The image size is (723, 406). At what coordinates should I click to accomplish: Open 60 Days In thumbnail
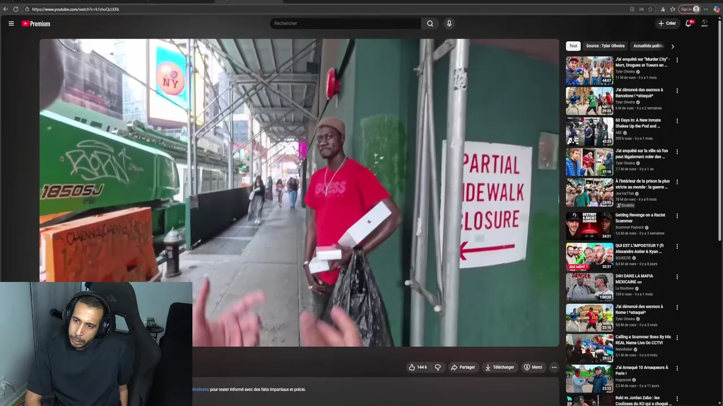coord(590,131)
